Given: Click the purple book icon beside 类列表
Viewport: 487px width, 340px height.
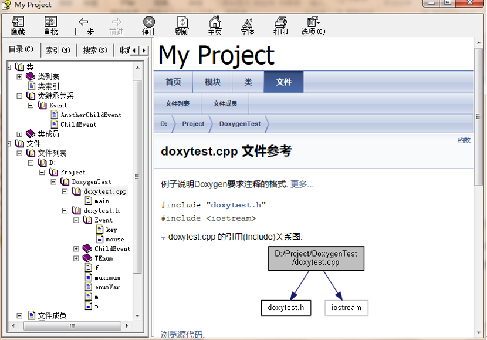Looking at the screenshot, I should 31,76.
